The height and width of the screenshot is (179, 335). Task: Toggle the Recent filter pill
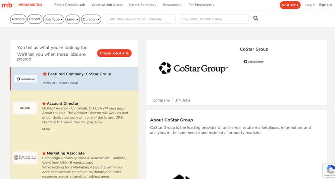35,19
